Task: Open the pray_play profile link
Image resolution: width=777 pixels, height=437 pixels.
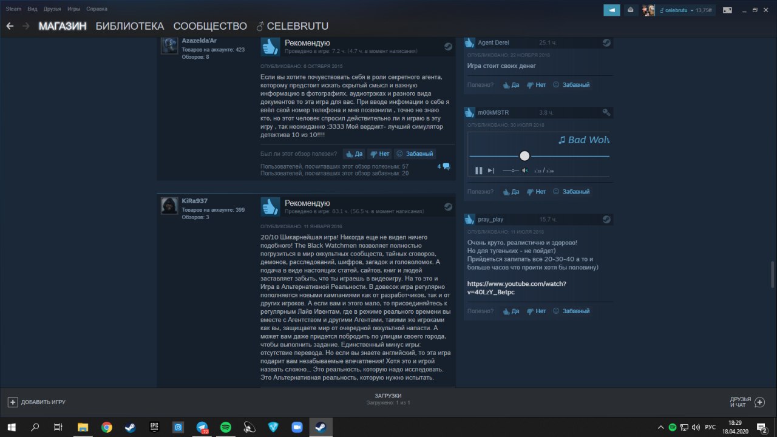Action: (x=490, y=219)
